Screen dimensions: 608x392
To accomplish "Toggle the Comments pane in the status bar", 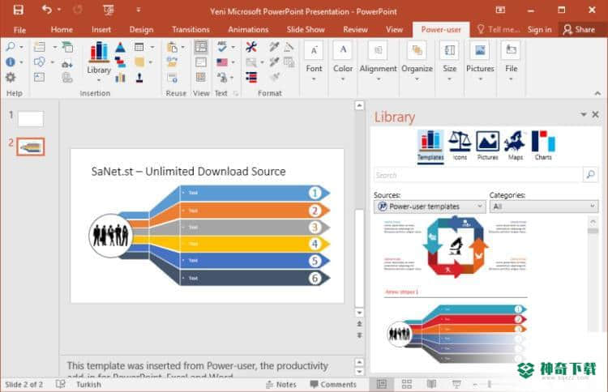I will pyautogui.click(x=333, y=384).
